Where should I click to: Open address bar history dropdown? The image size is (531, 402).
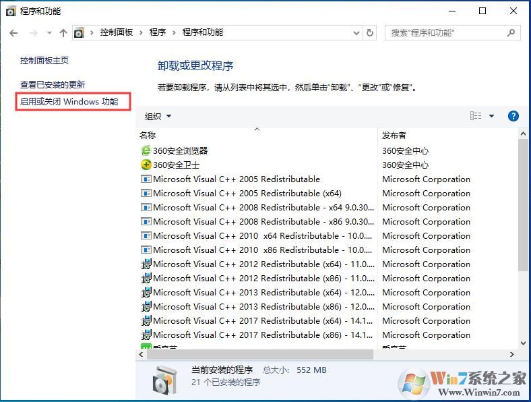click(356, 33)
